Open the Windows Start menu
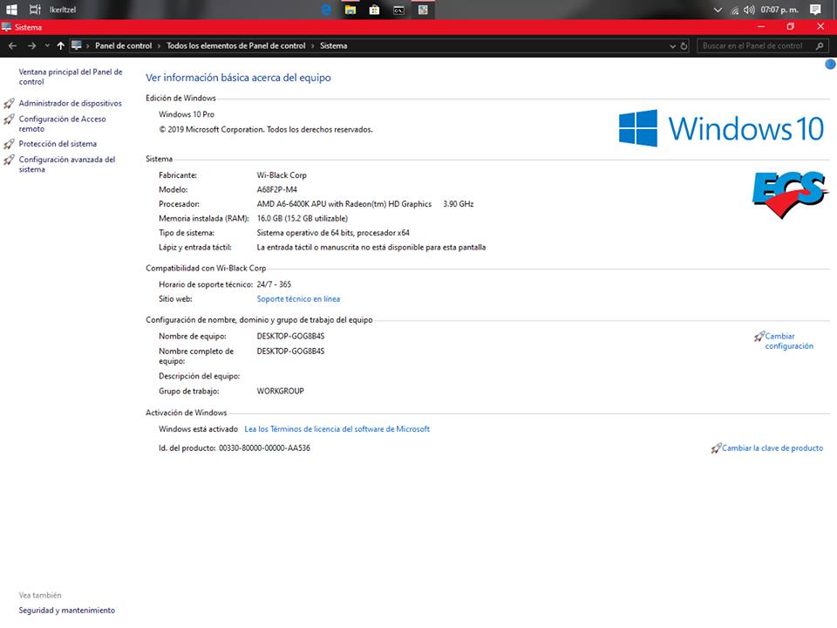This screenshot has width=837, height=628. click(x=11, y=10)
